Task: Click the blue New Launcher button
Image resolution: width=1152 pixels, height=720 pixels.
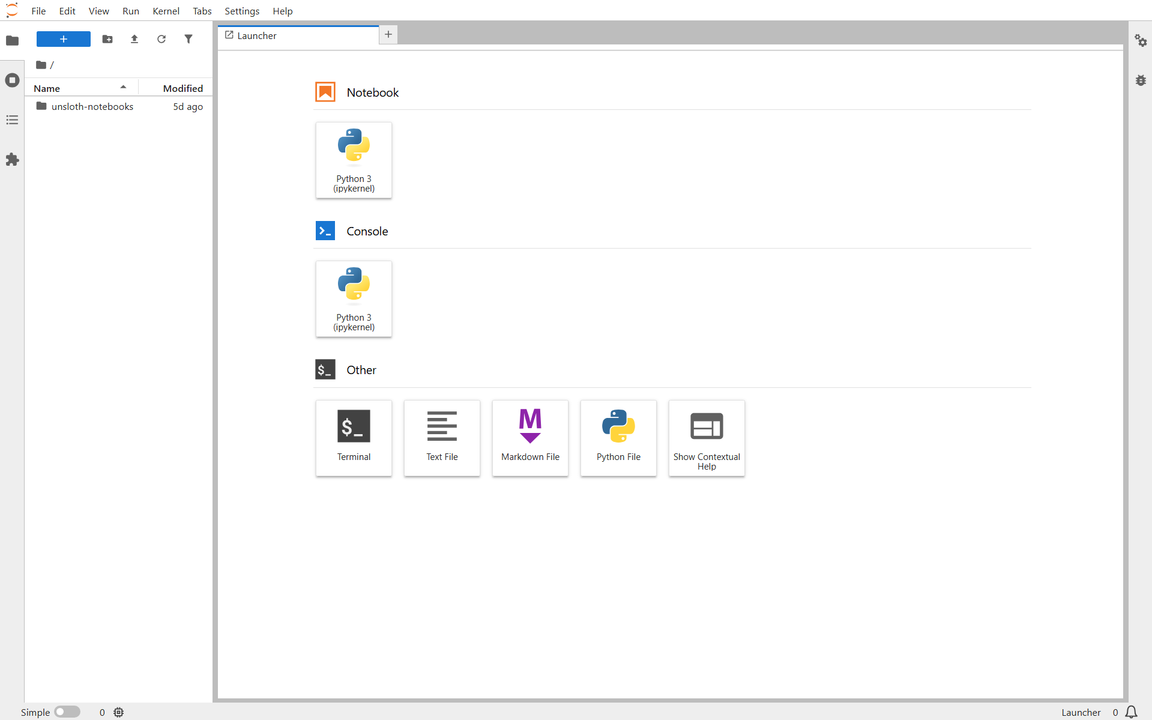Action: click(x=64, y=39)
